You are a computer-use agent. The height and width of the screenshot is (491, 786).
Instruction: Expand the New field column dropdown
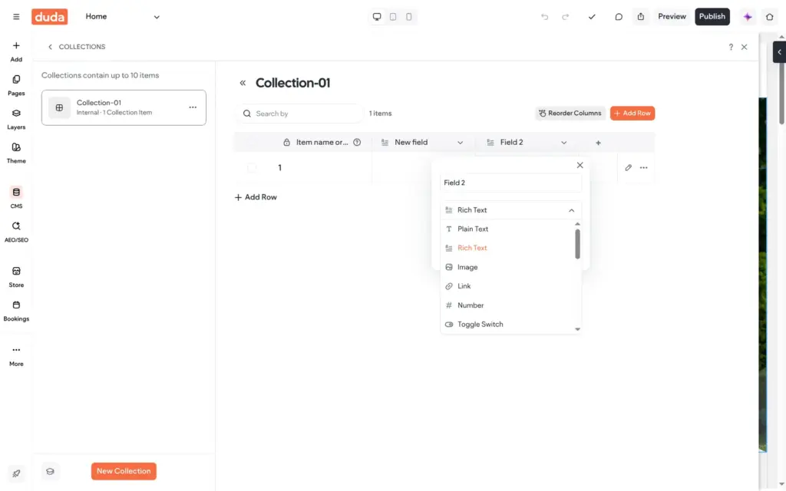pyautogui.click(x=460, y=143)
